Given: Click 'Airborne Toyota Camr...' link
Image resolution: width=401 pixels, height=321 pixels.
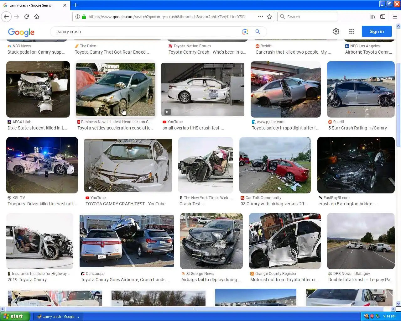Looking at the screenshot, I should pyautogui.click(x=368, y=52).
